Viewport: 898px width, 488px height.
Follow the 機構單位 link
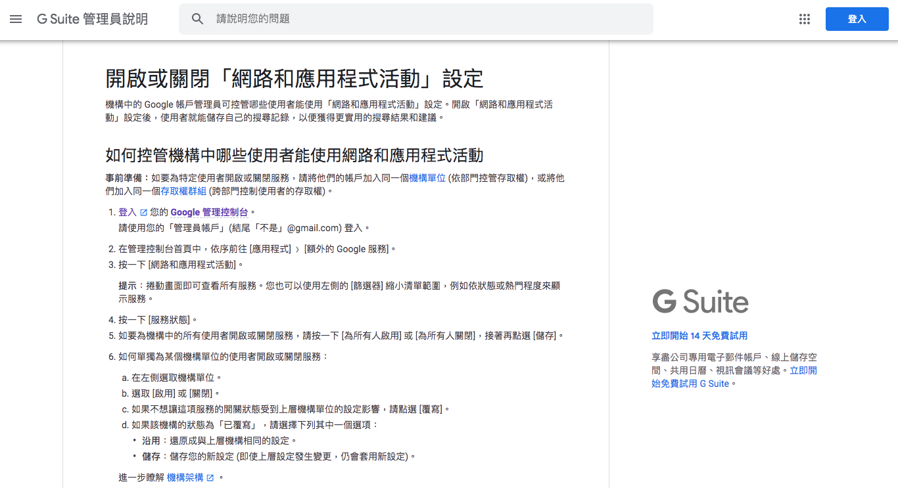coord(427,178)
